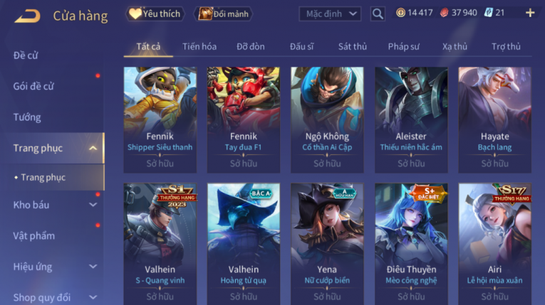The image size is (545, 305).
Task: Switch to the Pháp sư tab
Action: 403,46
